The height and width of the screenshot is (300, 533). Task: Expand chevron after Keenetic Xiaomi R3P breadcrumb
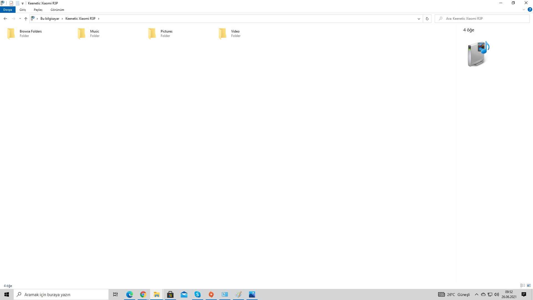coord(99,19)
